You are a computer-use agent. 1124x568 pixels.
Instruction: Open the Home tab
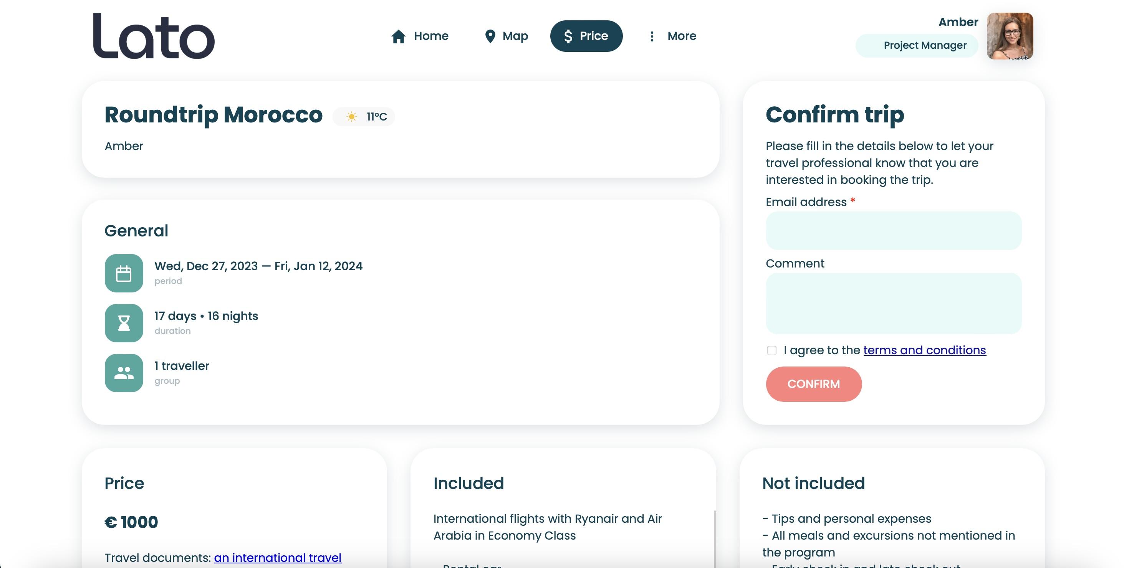click(430, 36)
